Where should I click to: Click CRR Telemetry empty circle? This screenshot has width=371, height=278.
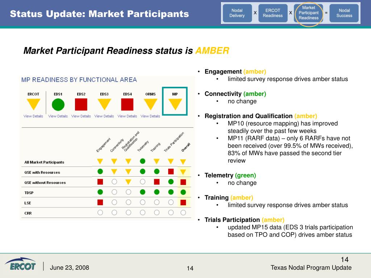(x=142, y=212)
